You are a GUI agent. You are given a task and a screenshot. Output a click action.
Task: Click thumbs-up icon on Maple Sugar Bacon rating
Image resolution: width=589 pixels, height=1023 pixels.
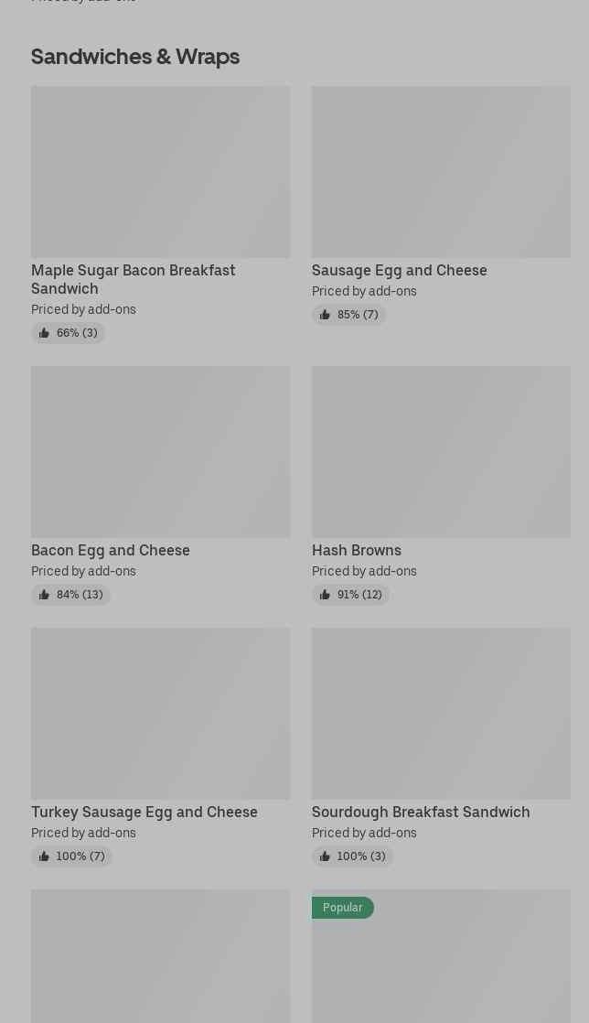tap(44, 333)
